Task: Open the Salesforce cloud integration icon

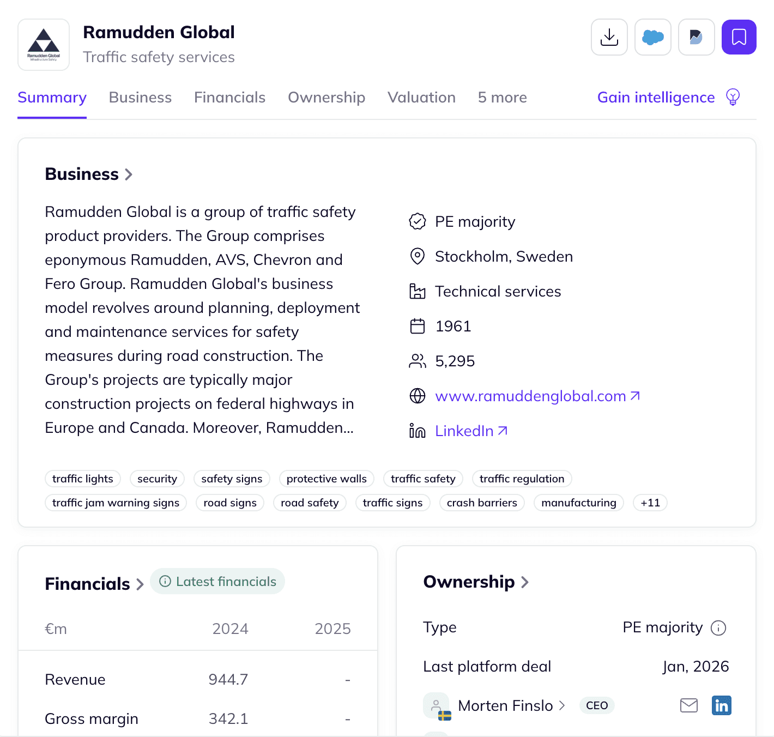Action: [653, 37]
